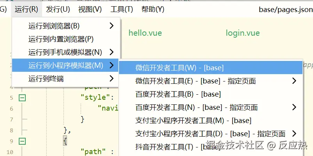Expand submenu arrow for 运行到小程序模拟器(M)
This screenshot has width=313, height=156.
click(x=112, y=65)
